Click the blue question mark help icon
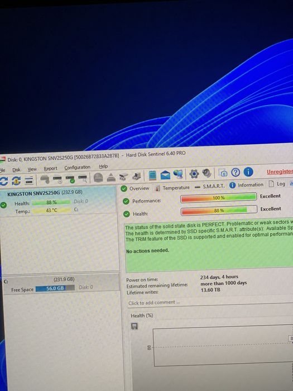This screenshot has width=293, height=391. 236,172
